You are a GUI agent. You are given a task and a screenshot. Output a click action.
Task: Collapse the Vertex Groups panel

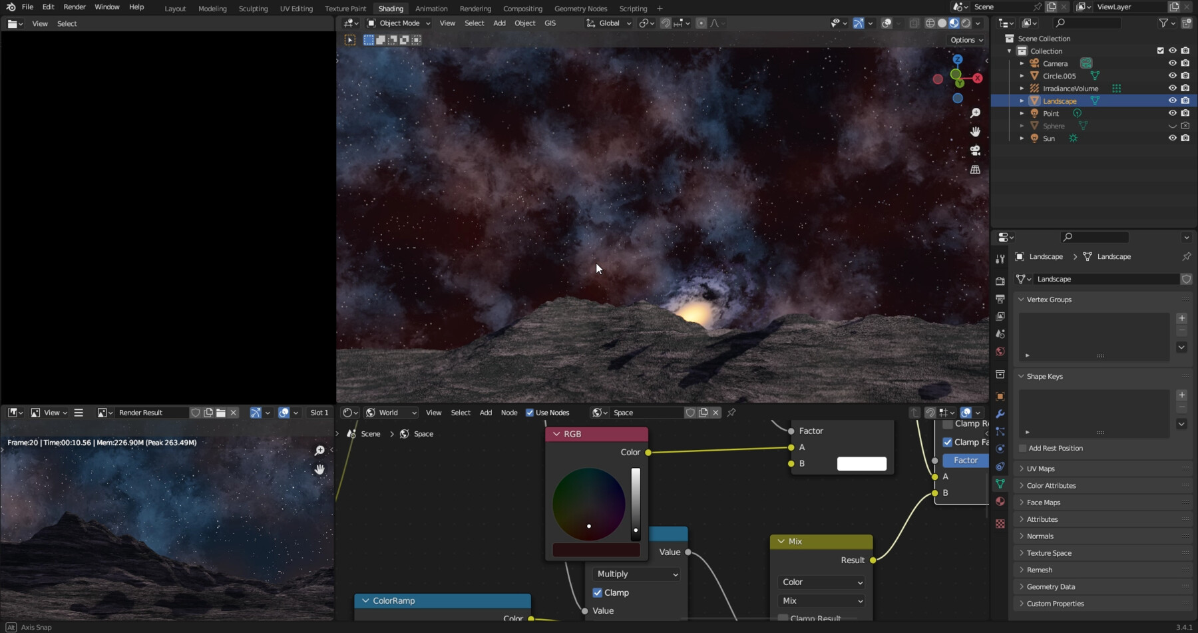pyautogui.click(x=1049, y=299)
